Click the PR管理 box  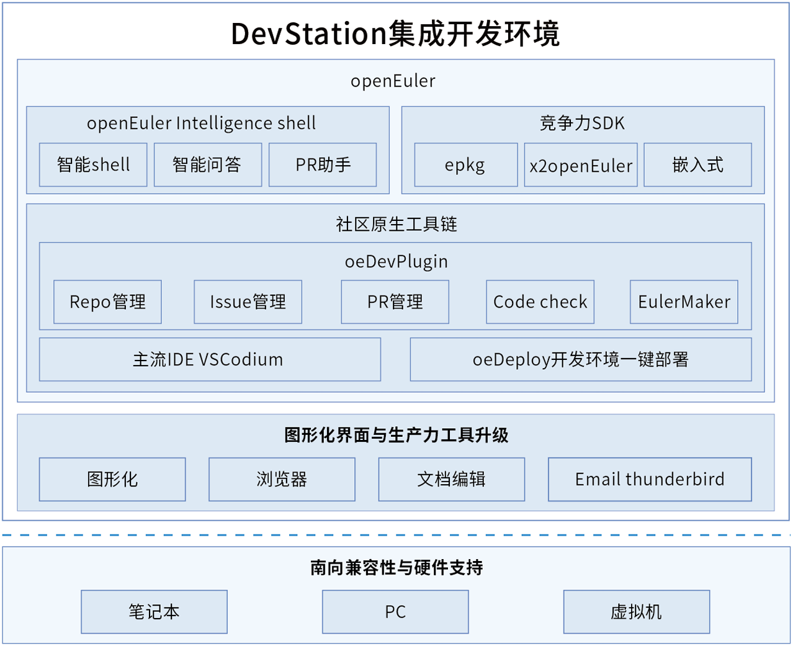coord(395,302)
